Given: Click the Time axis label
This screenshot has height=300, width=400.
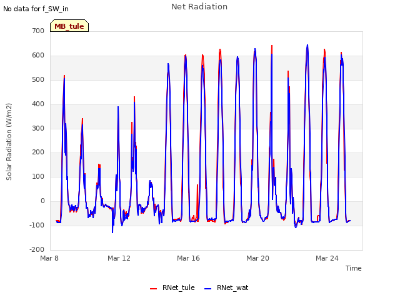Looking at the screenshot, I should point(353,268).
